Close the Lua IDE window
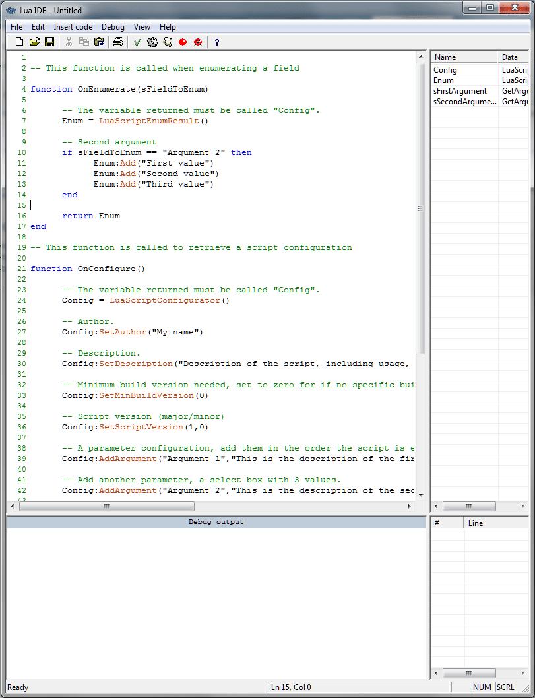The width and height of the screenshot is (535, 698). coord(514,7)
